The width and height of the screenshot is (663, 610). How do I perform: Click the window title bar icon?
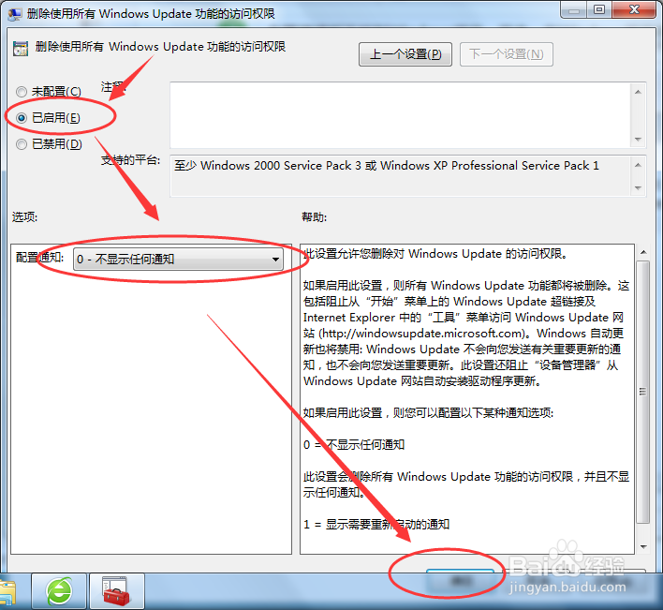(15, 14)
